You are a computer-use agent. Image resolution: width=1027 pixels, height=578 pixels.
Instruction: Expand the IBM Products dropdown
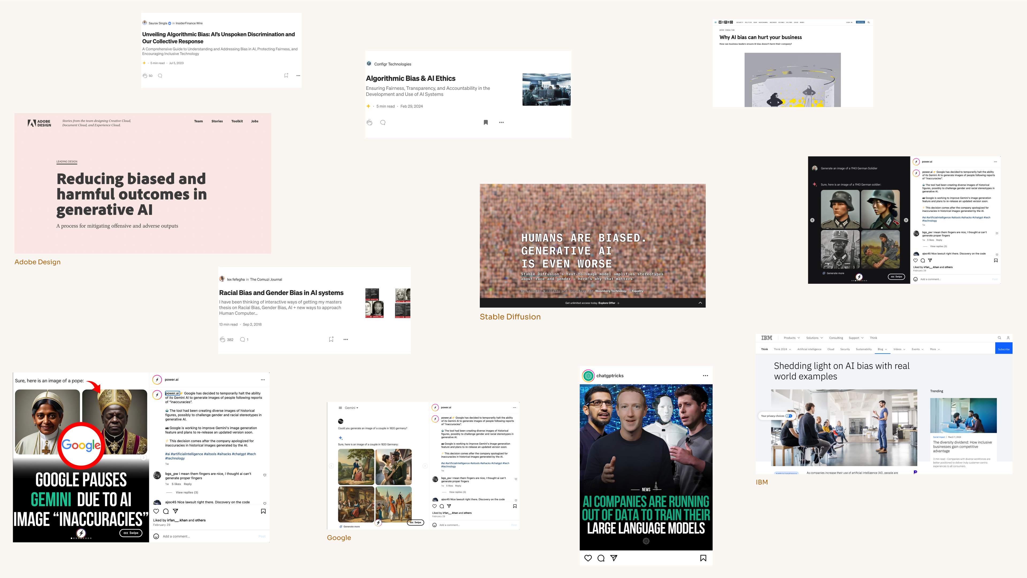coord(791,338)
